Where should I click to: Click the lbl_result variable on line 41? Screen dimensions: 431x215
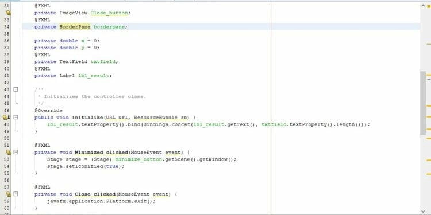click(94, 76)
